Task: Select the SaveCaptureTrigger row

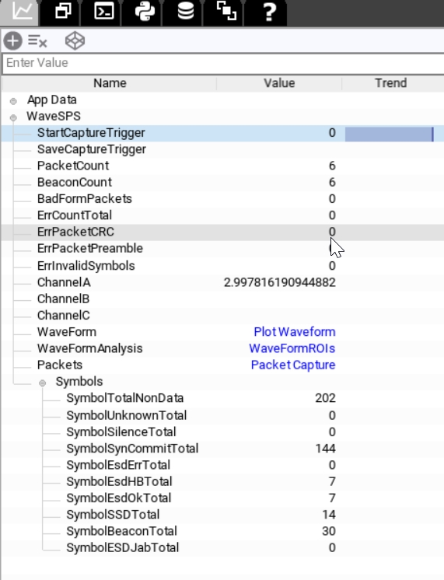Action: click(x=222, y=149)
